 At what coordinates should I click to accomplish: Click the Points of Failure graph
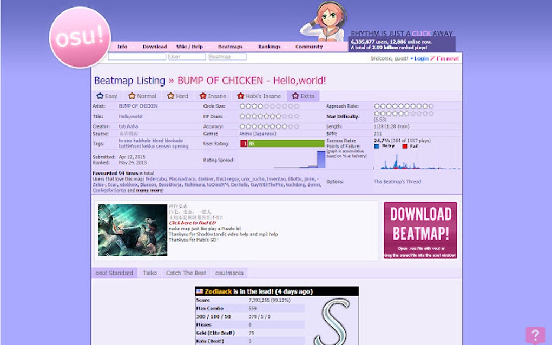(x=417, y=161)
